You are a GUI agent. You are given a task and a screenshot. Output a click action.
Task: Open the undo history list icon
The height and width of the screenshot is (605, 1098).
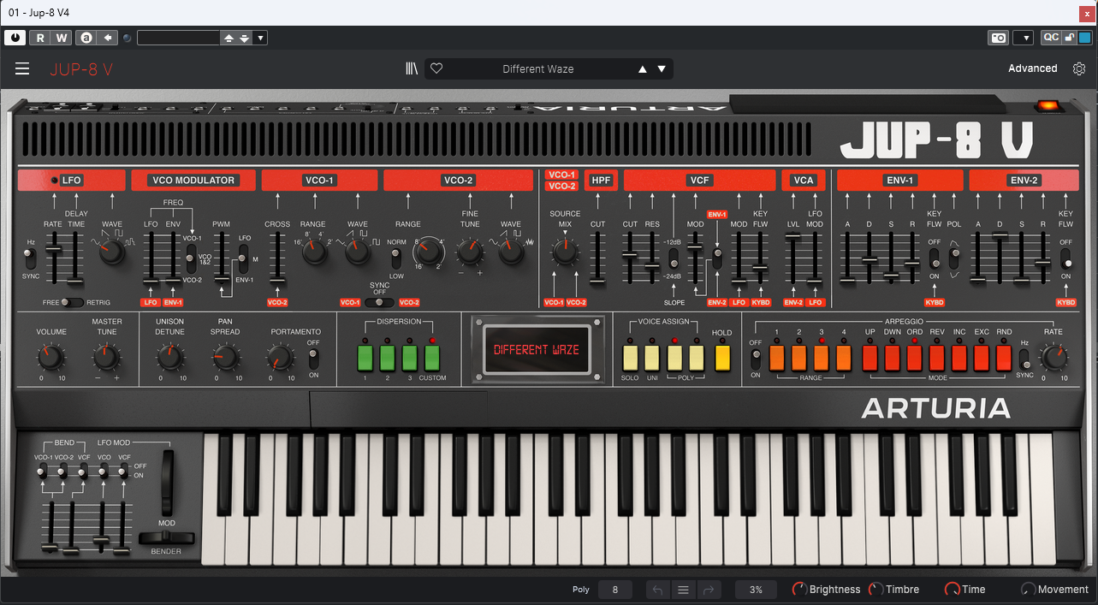tap(683, 590)
